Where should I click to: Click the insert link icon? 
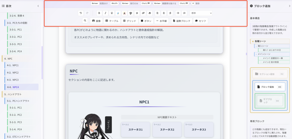pos(143,13)
